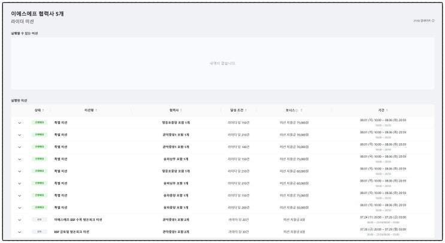Click 관악중앙1 포함 2개 in the 20건 row
The image size is (445, 243).
(175, 220)
